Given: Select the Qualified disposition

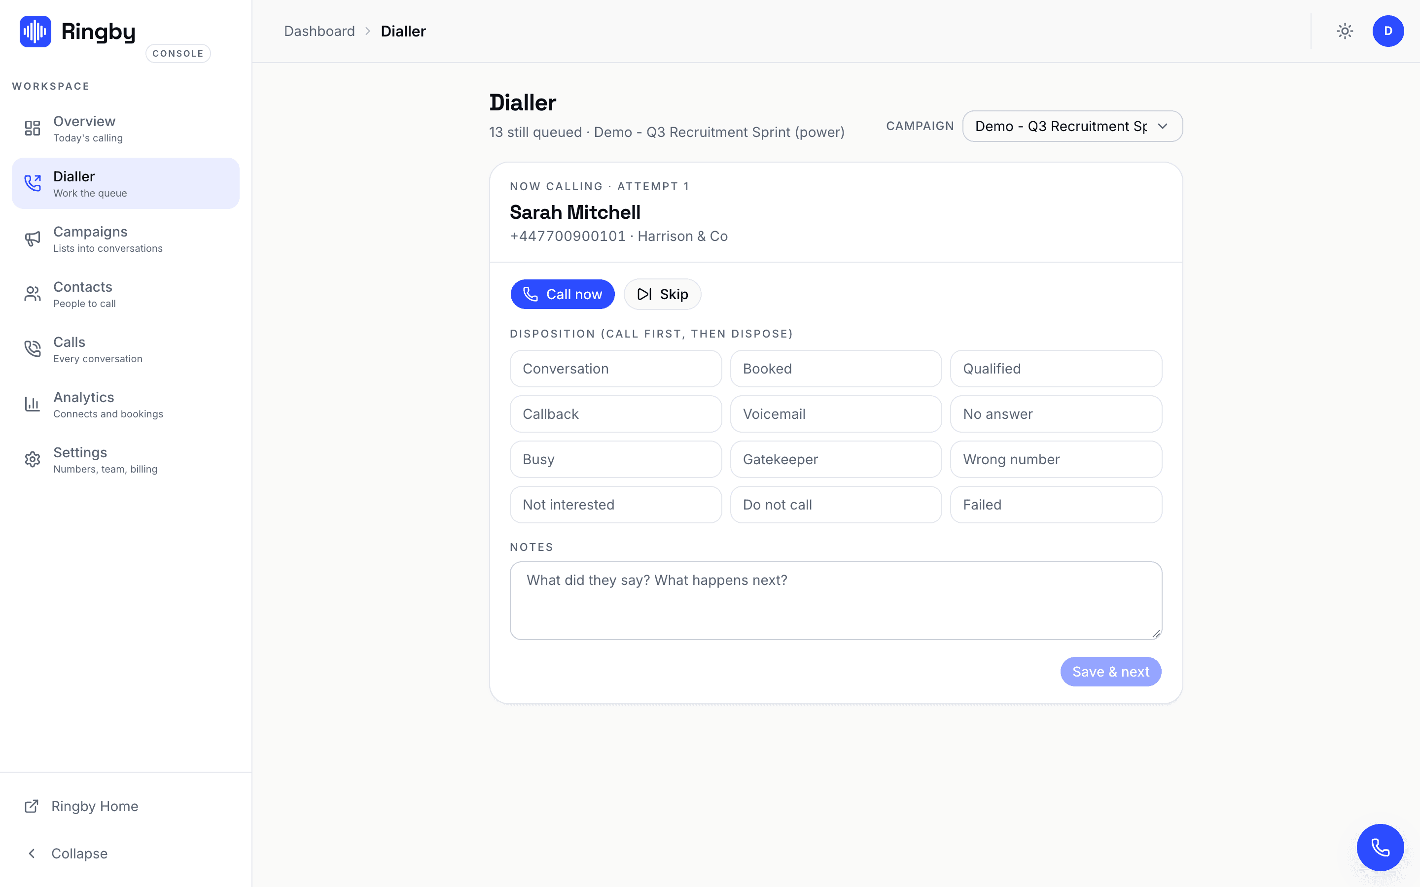Looking at the screenshot, I should click(x=1056, y=369).
